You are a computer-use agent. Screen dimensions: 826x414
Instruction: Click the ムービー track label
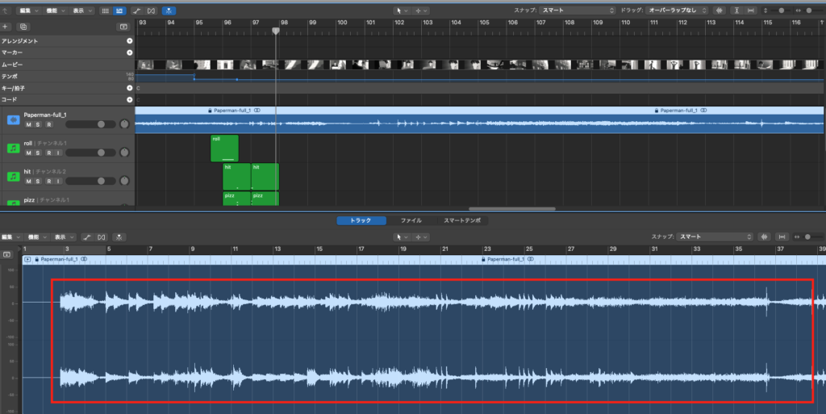(x=12, y=65)
